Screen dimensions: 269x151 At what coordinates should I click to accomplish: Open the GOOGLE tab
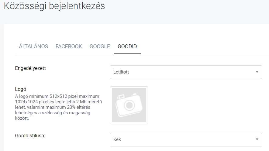(x=100, y=46)
